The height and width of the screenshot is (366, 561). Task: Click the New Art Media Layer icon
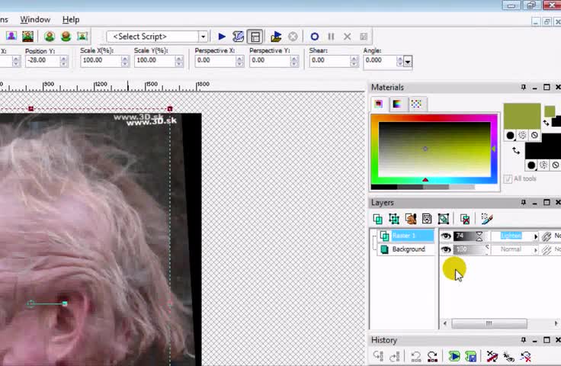point(410,219)
